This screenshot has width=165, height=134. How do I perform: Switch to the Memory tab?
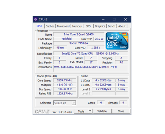pyautogui.click(x=77, y=26)
